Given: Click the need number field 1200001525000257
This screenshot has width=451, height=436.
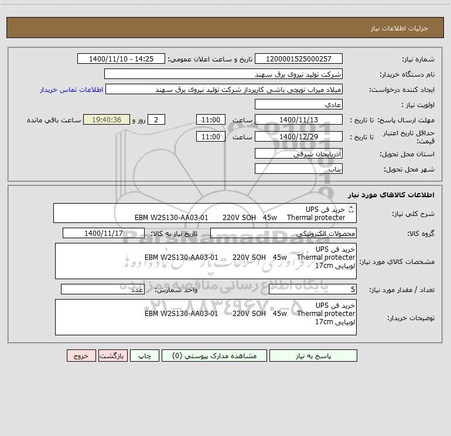Looking at the screenshot, I should pyautogui.click(x=299, y=59).
